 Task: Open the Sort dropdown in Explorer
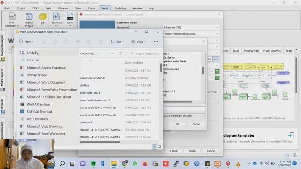117,42
